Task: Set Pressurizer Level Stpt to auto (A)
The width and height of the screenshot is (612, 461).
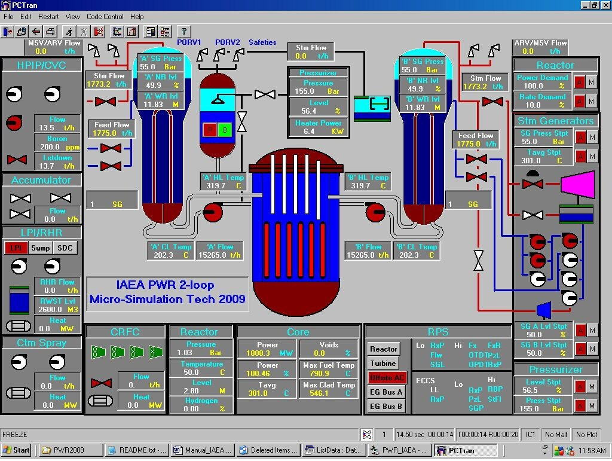Action: click(x=579, y=386)
